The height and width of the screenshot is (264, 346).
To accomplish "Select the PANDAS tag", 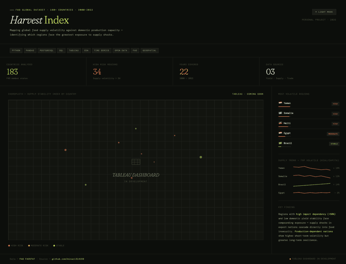I will tap(30, 51).
